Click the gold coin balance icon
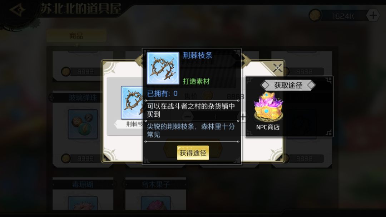386x217 pixels. coord(315,15)
